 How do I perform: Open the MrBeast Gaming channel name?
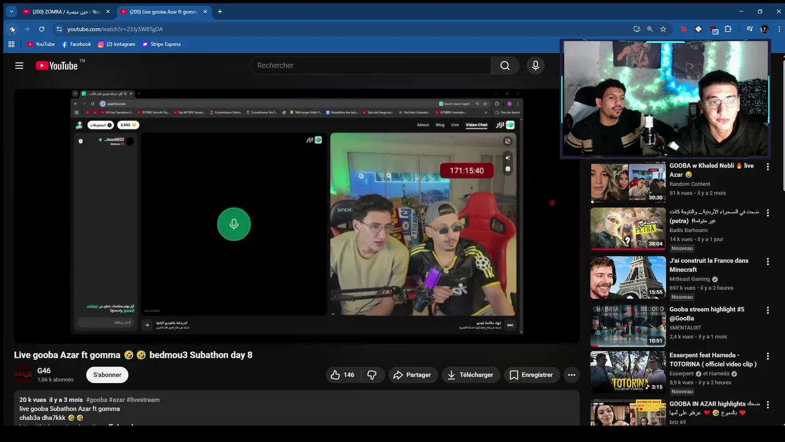[689, 279]
